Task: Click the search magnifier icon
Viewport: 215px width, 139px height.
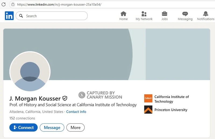Action: [x=21, y=16]
